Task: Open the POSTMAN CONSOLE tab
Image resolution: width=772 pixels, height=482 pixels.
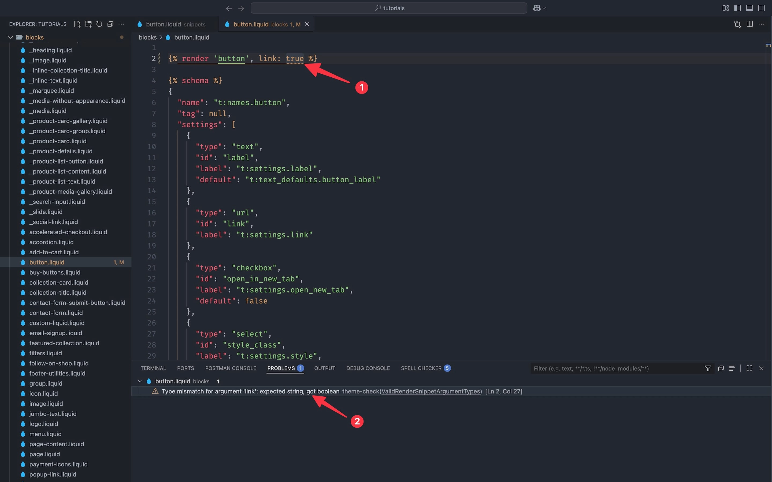Action: click(x=231, y=368)
